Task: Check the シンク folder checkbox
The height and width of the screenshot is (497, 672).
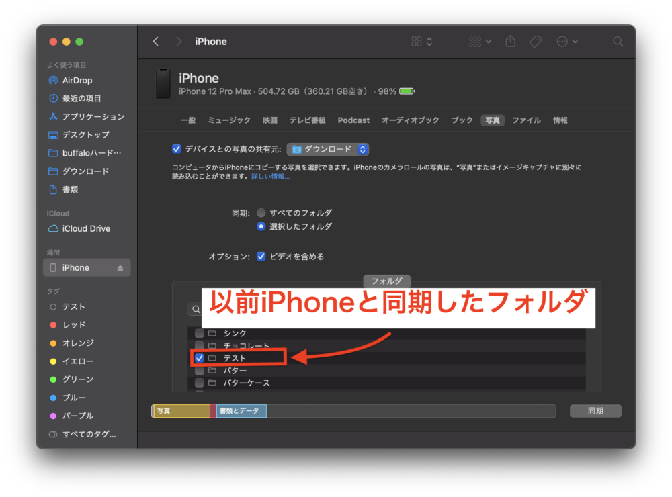Action: (x=200, y=333)
